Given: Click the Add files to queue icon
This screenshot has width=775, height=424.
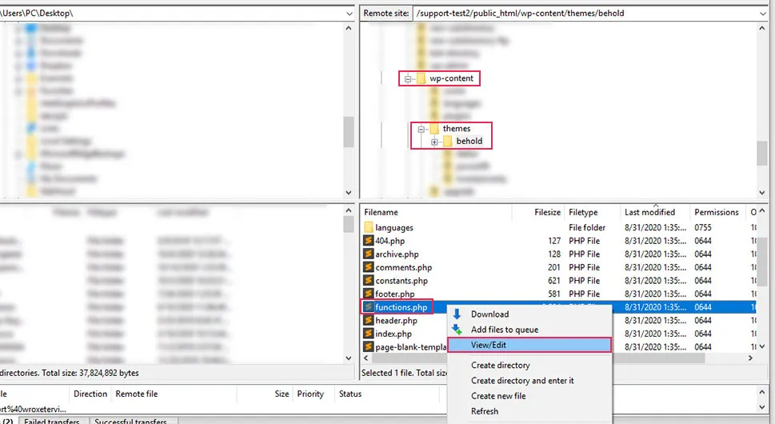Looking at the screenshot, I should tap(457, 329).
